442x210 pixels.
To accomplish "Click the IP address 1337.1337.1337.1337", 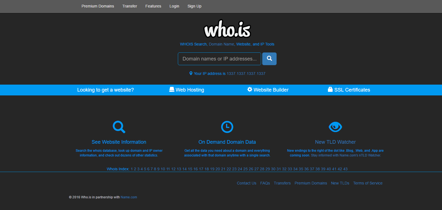I will 246,74.
